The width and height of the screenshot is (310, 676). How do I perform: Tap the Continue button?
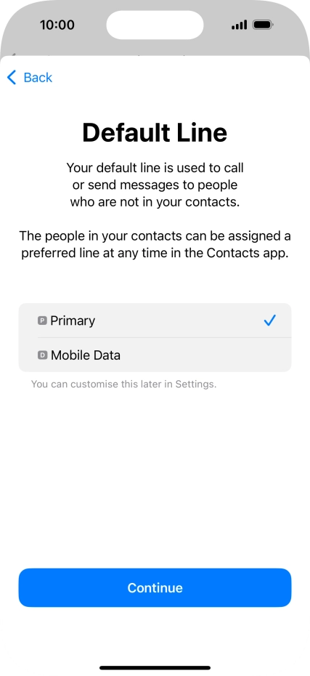coord(155,587)
